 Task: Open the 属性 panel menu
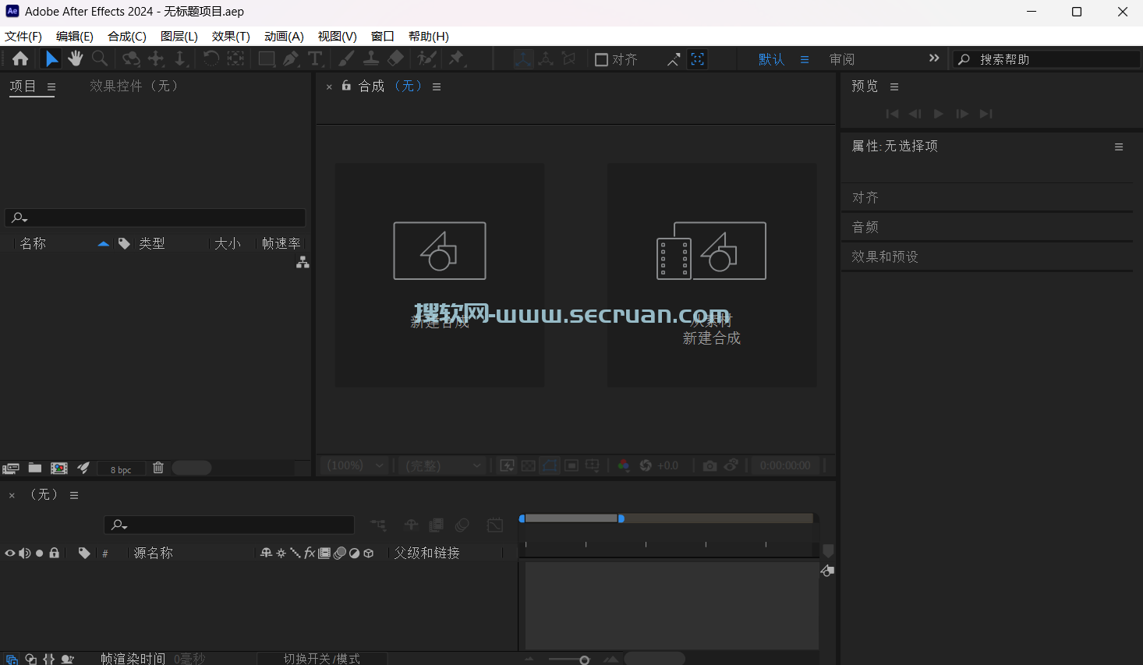pos(1119,147)
